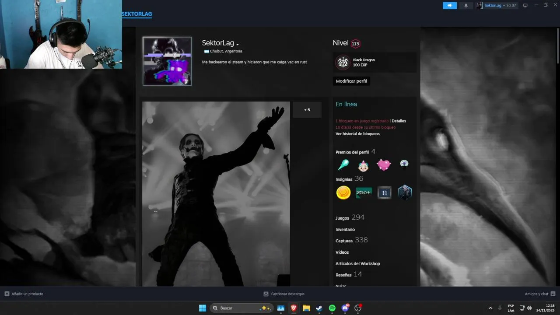The image size is (560, 315).
Task: Click the city-photo app icon on taskbar
Action: coord(281,308)
